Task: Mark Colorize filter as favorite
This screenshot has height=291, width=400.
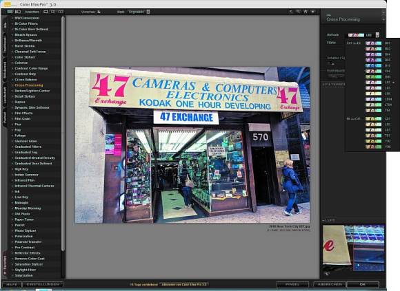Action: click(x=12, y=63)
